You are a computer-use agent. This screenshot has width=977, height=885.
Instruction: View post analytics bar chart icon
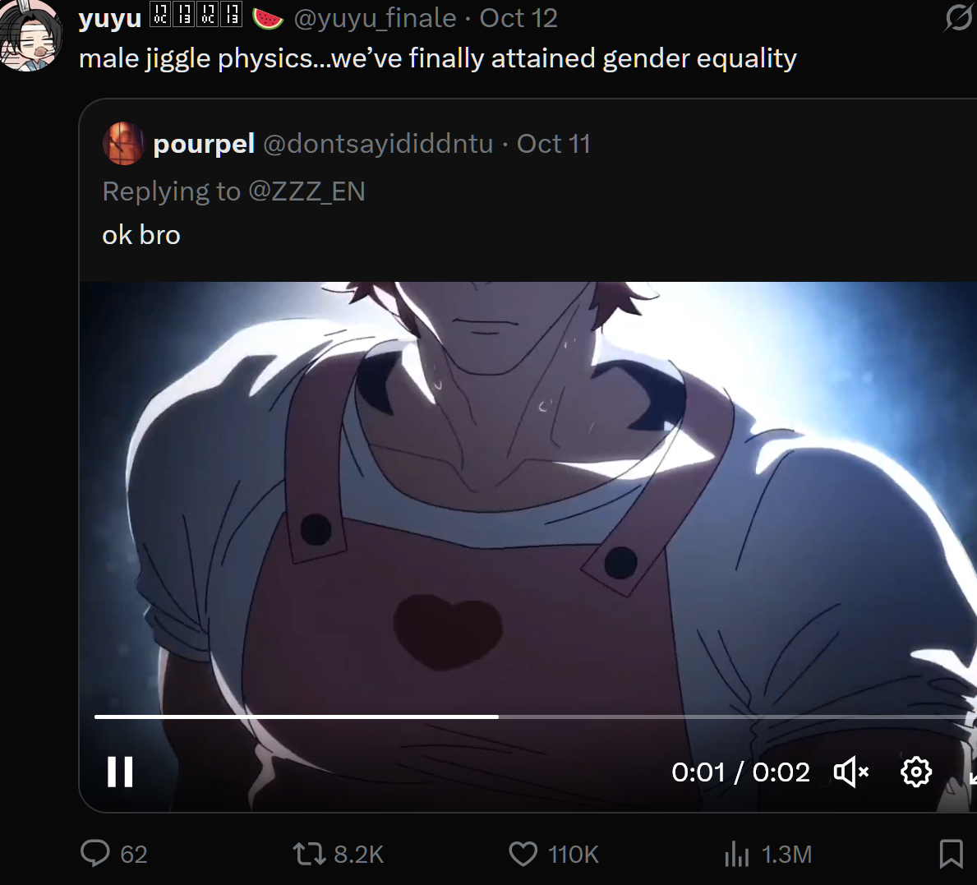[736, 854]
